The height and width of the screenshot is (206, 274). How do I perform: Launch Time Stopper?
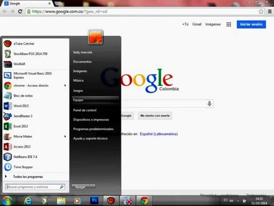coord(35,167)
